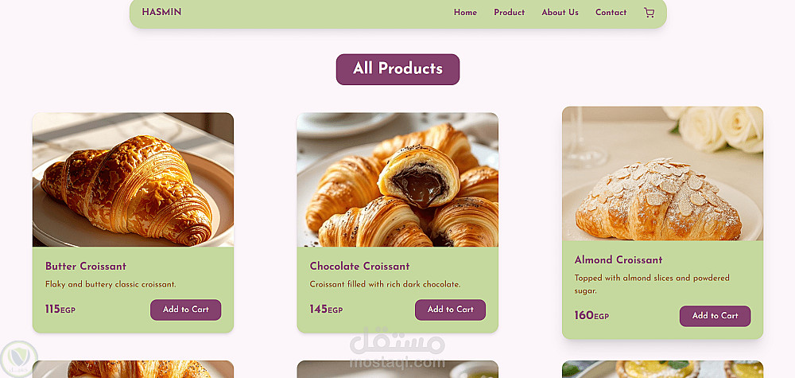Screen dimensions: 795x378
Task: Open the shopping cart icon in navbar
Action: [x=649, y=13]
